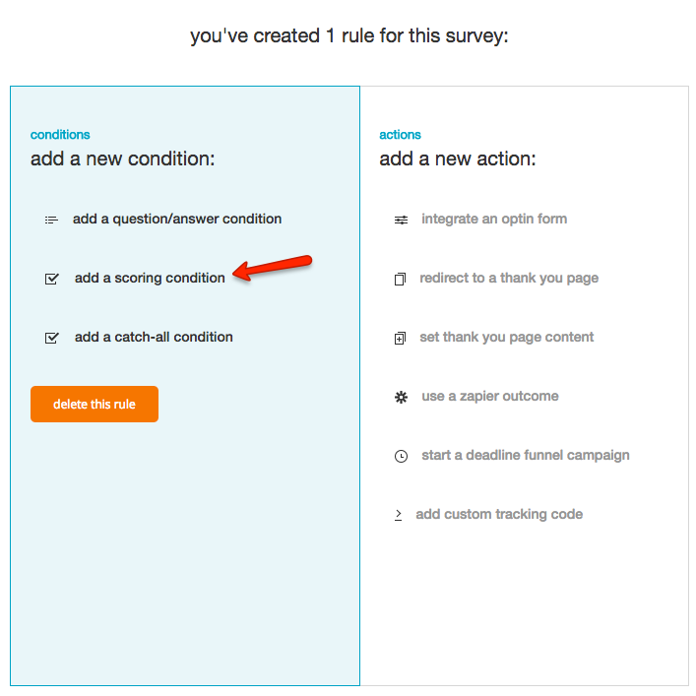Choose integrate an optin form
The height and width of the screenshot is (696, 696).
(494, 219)
